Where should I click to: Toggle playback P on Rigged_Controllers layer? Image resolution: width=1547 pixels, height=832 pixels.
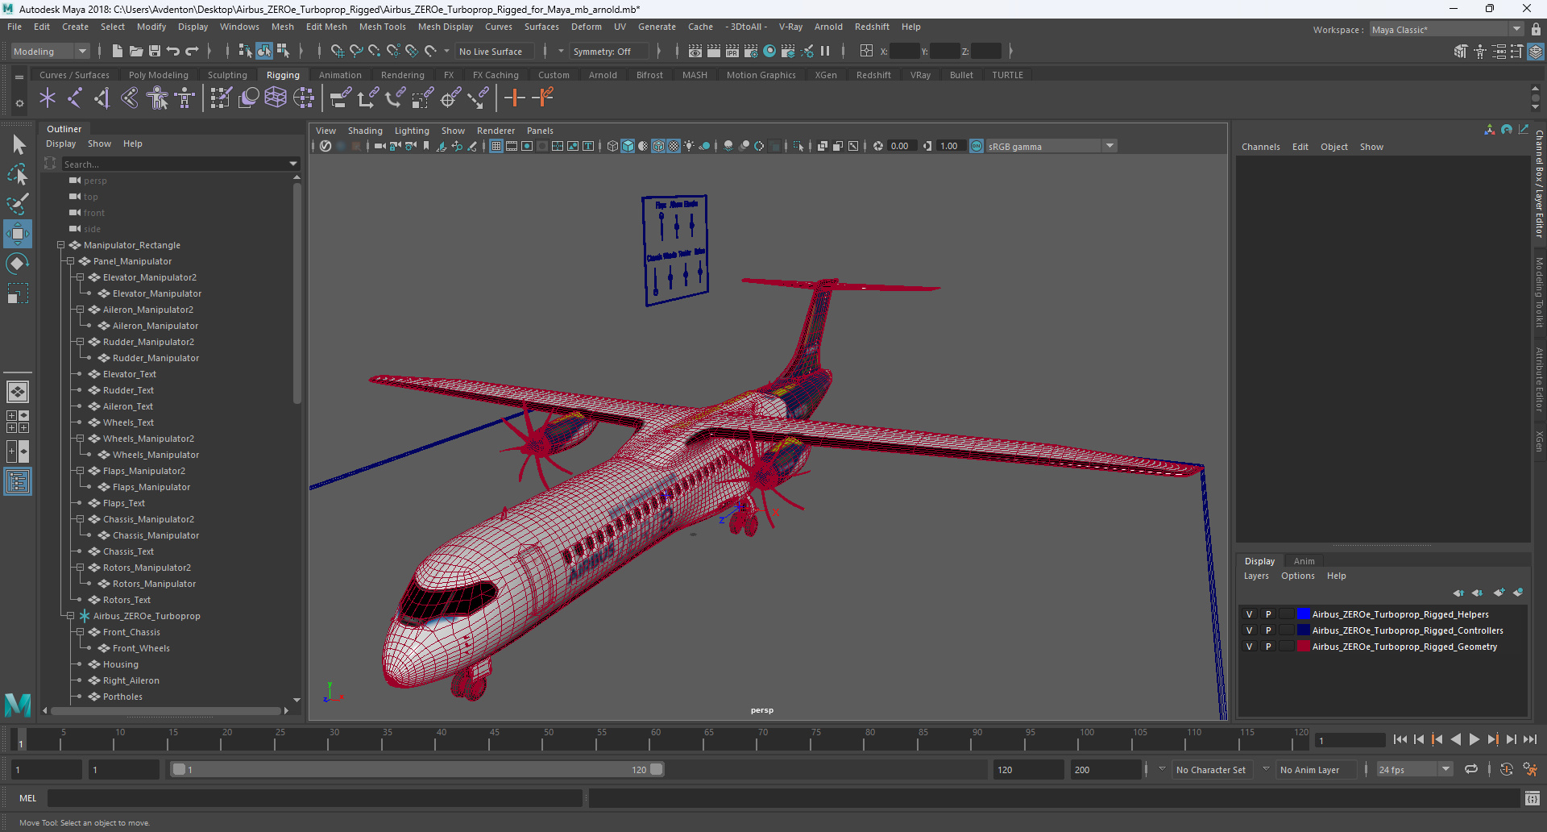click(1268, 630)
